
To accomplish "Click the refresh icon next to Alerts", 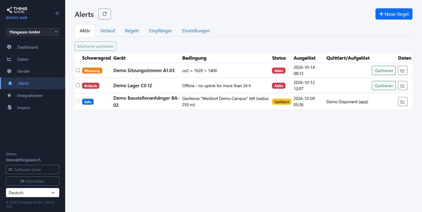I will (105, 14).
